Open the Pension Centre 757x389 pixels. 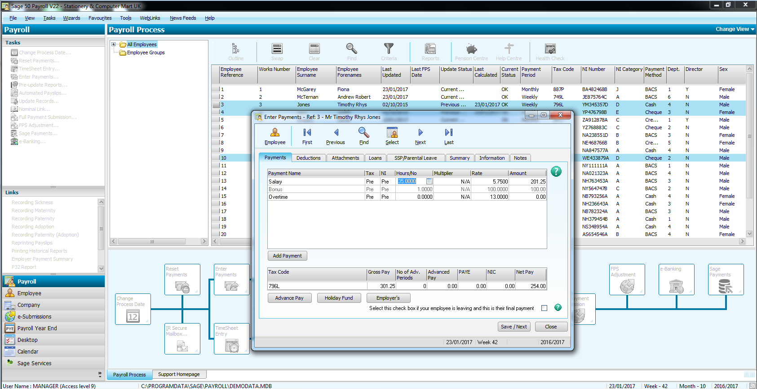click(471, 52)
